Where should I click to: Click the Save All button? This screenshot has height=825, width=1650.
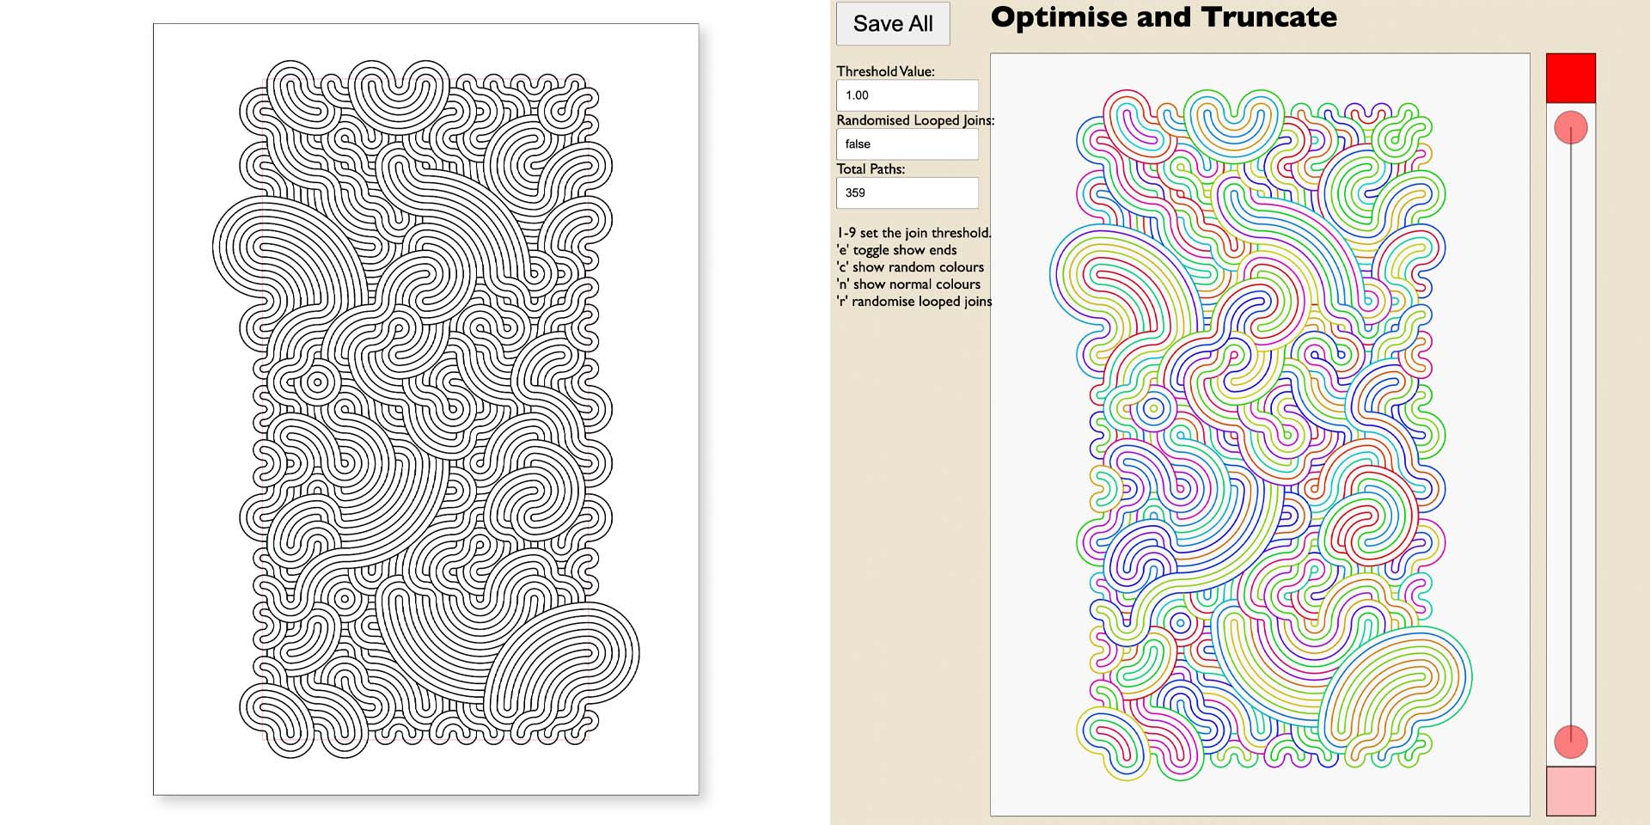[893, 24]
